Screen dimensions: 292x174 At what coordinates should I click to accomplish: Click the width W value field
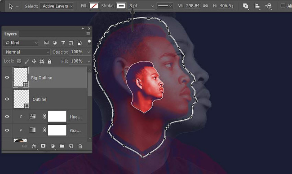pos(193,6)
